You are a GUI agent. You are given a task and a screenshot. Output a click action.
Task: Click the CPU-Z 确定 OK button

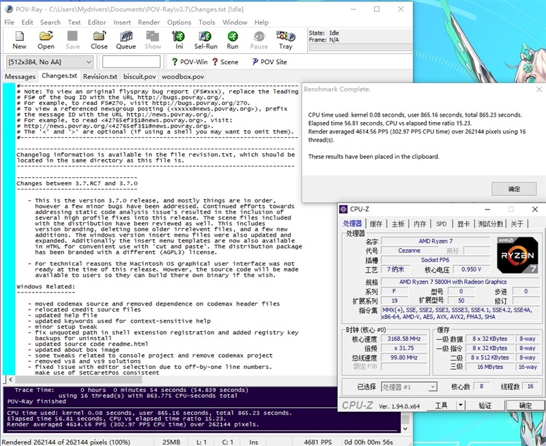(x=525, y=405)
